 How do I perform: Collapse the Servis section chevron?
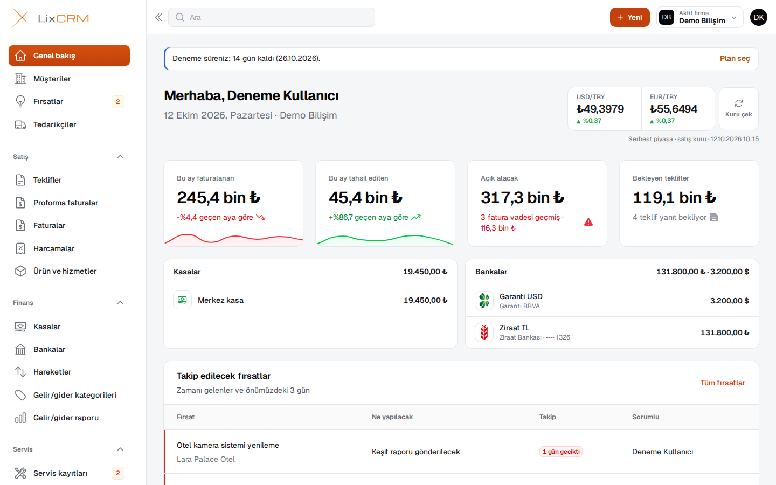tap(120, 449)
